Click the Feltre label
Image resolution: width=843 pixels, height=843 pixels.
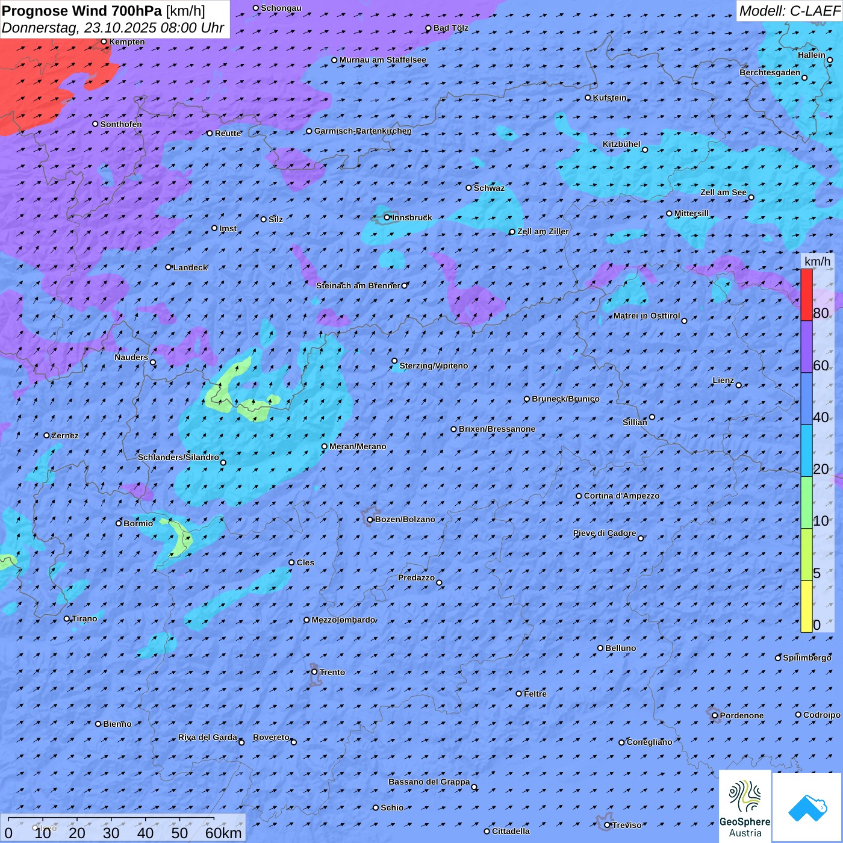535,694
